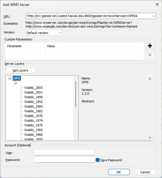Click the layer tree vertical scrollbar thumb
This screenshot has width=162, height=178.
tap(76, 94)
